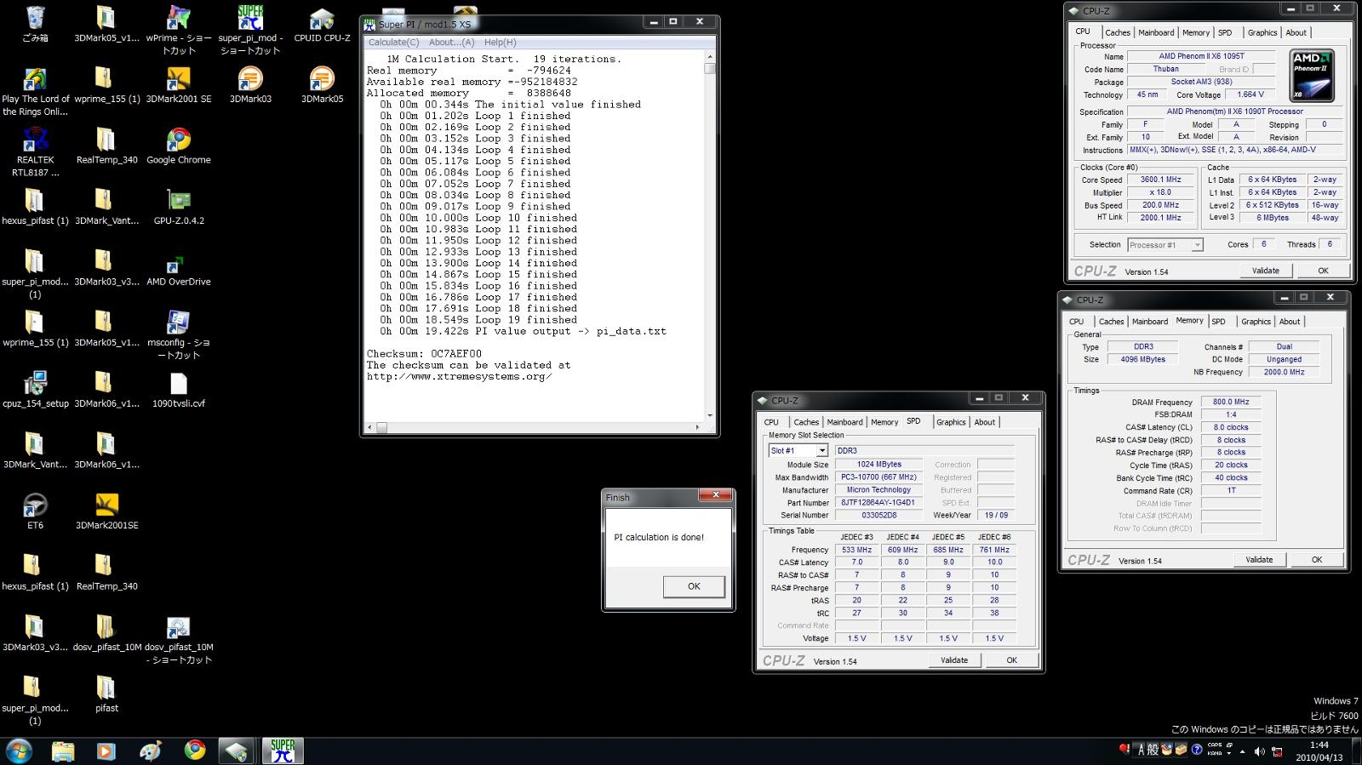Viewport: 1362px width, 765px height.
Task: Open Super PI Help menu
Action: [500, 42]
